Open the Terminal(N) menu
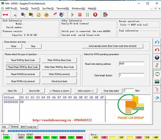Viewport: 161px width, 140px height. tap(63, 8)
